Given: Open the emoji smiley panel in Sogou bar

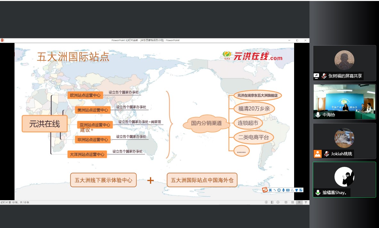Looking at the screenshot, I should (279, 190).
